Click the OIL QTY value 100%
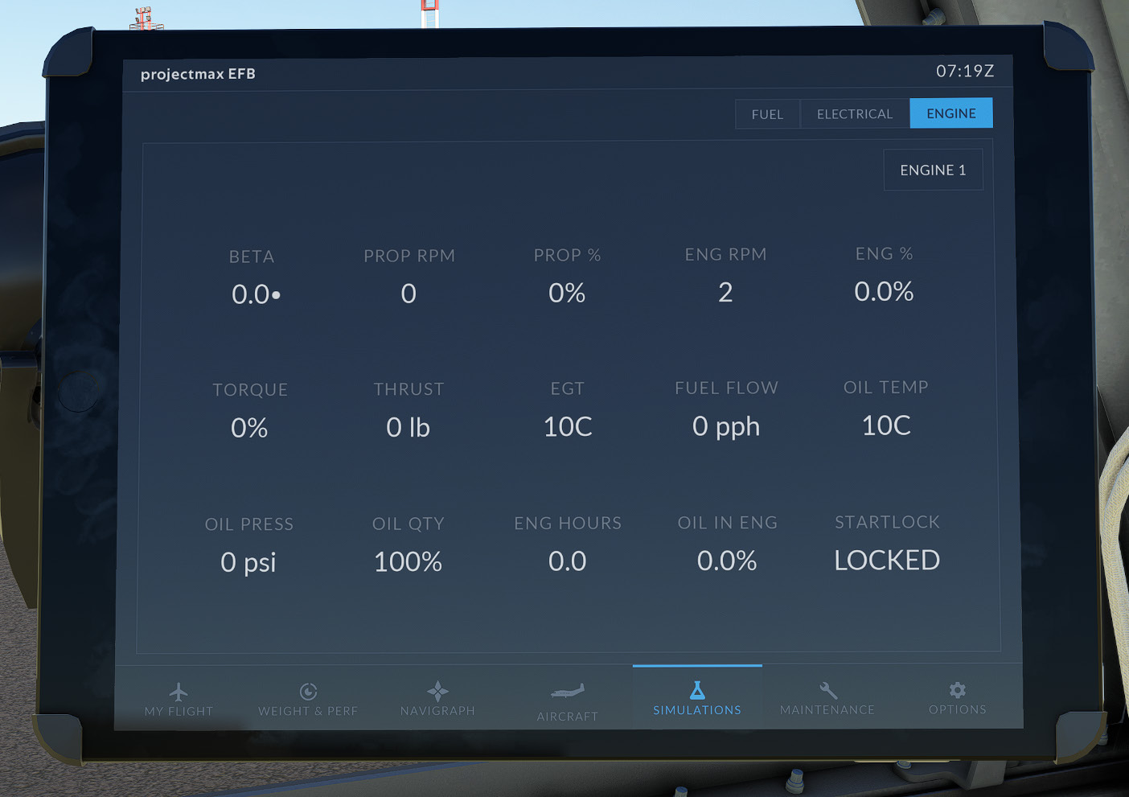Image resolution: width=1129 pixels, height=797 pixels. [x=408, y=561]
